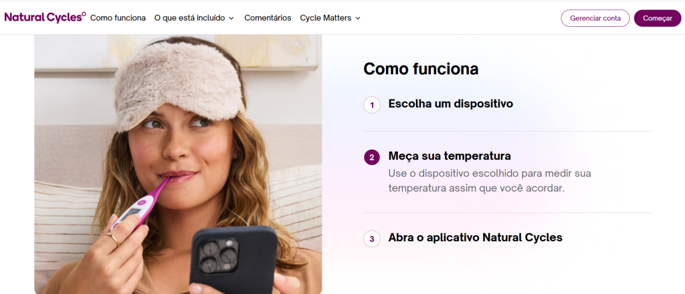This screenshot has width=685, height=294.
Task: Expand the Abra o aplicativo Natural Cycles step
Action: tap(507, 238)
